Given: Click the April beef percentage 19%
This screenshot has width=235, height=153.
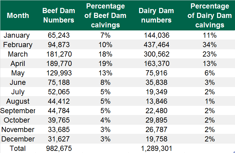Looking at the screenshot, I should click(x=106, y=64).
